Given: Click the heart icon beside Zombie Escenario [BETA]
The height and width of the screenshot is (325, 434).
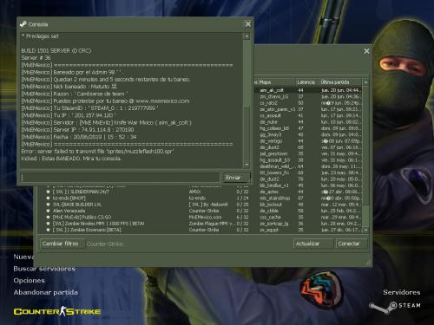Looking at the screenshot, I should 48,230.
